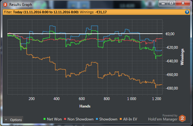Click the 1 200 hands axis label
This screenshot has width=193, height=126.
tap(157, 99)
